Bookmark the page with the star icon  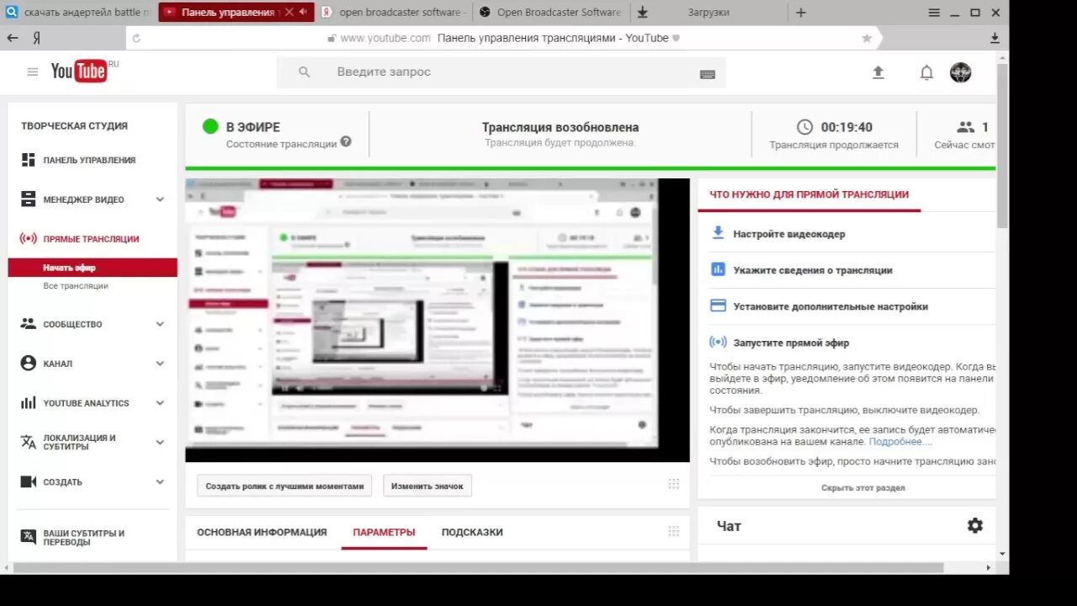(x=867, y=38)
